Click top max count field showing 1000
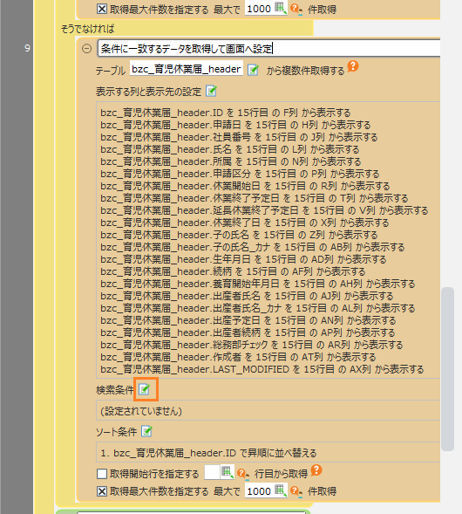This screenshot has height=514, width=462. click(259, 9)
